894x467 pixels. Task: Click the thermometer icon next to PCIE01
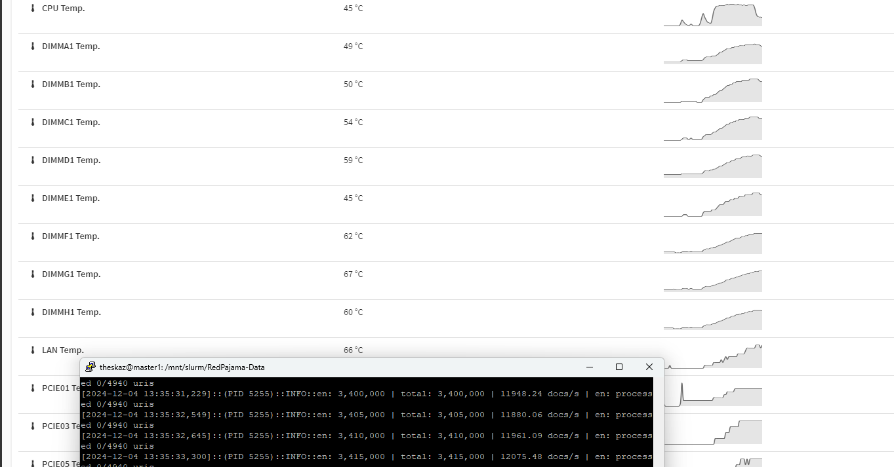pos(31,388)
